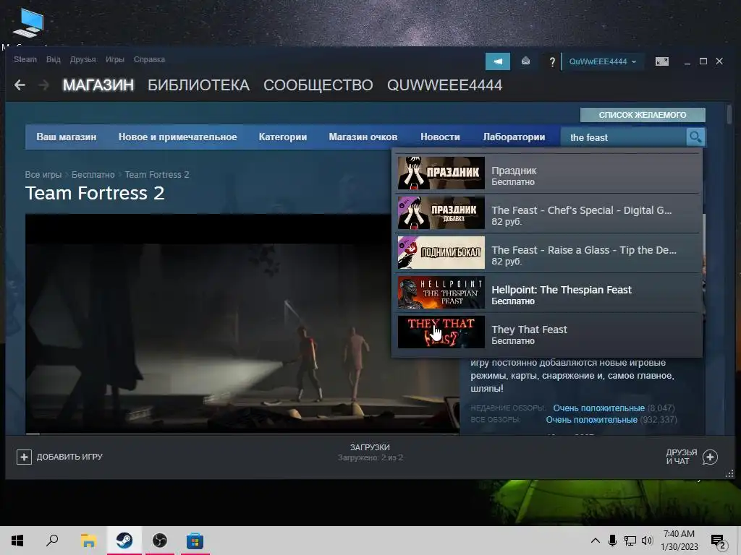Open Новое и примечательное dropdown

click(x=178, y=137)
